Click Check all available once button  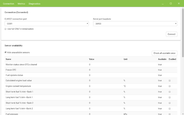tap(164, 53)
